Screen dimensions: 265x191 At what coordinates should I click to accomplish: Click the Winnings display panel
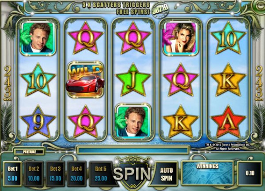pyautogui.click(x=208, y=173)
